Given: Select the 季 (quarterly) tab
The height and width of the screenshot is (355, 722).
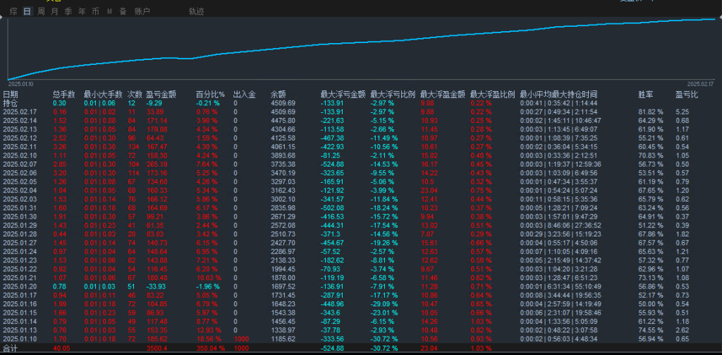Looking at the screenshot, I should point(68,11).
